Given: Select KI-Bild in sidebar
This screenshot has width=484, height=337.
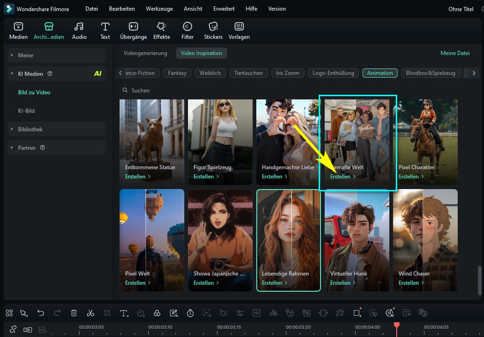Looking at the screenshot, I should tap(26, 110).
